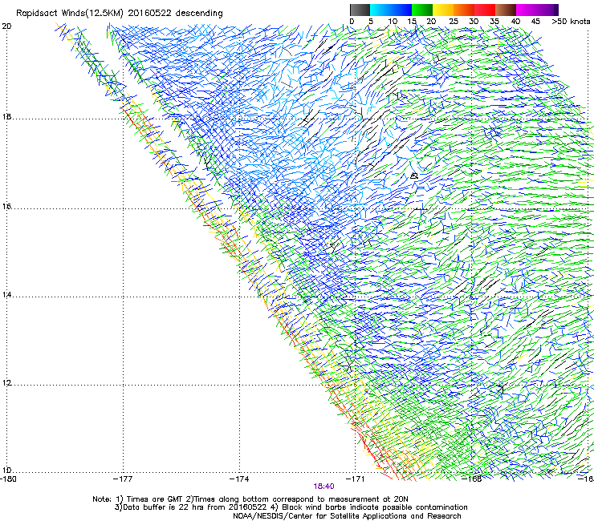
Task: Click the small island outline on the map
Action: pos(414,176)
